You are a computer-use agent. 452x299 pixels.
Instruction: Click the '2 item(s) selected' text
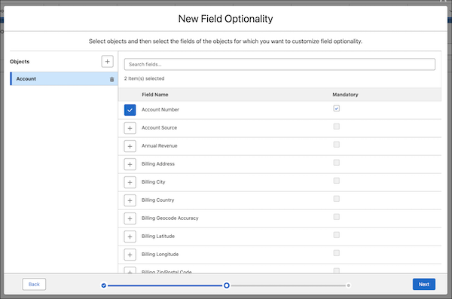click(144, 78)
